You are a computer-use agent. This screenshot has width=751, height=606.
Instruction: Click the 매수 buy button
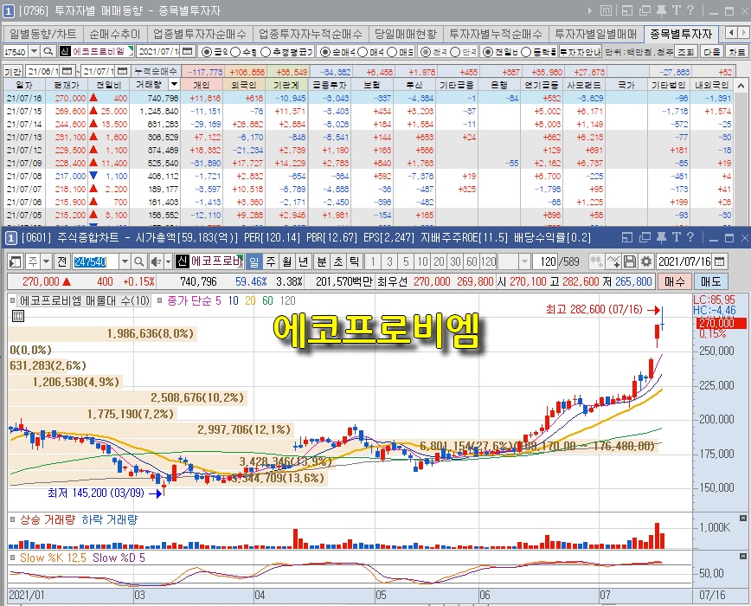point(674,281)
